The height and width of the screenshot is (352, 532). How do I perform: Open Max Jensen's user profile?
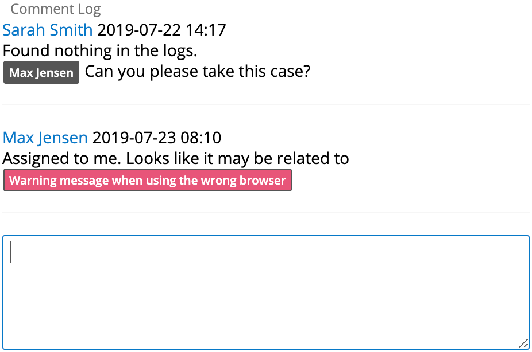45,138
